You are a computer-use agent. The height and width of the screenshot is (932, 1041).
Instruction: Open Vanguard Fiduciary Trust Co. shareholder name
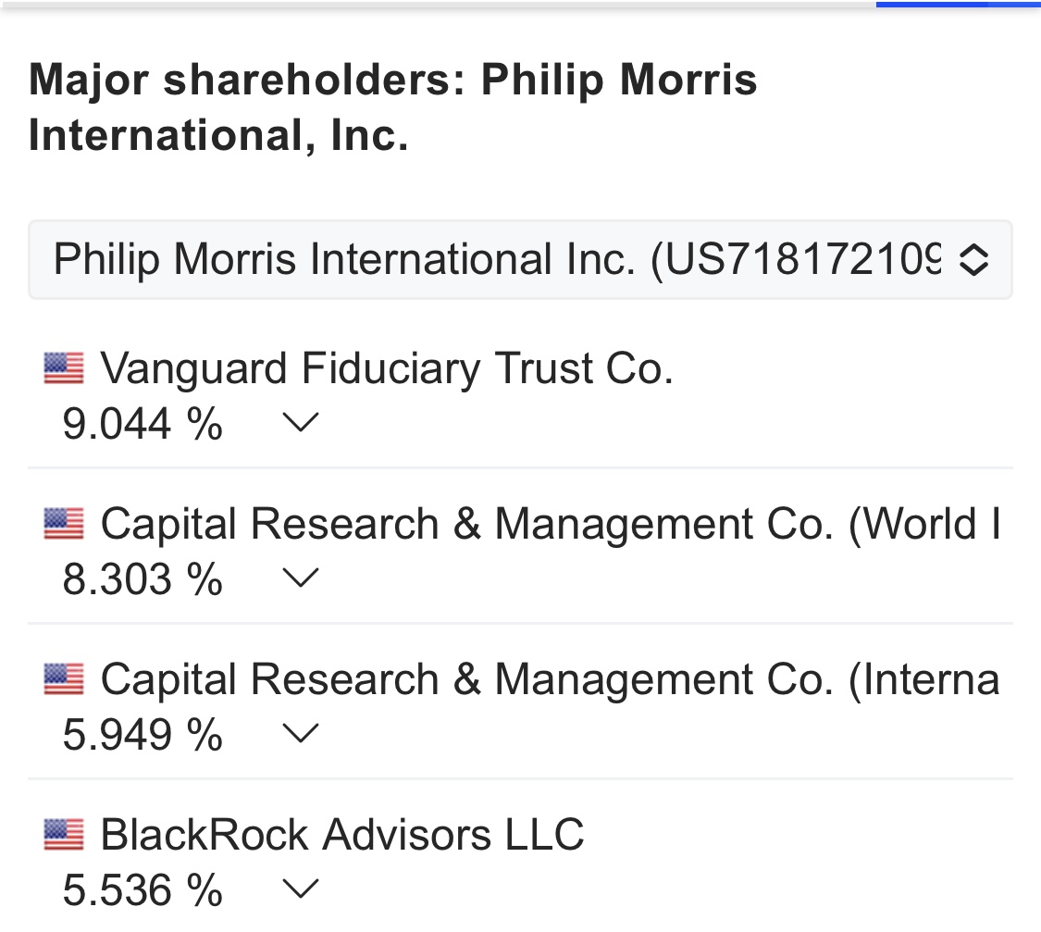pos(387,368)
